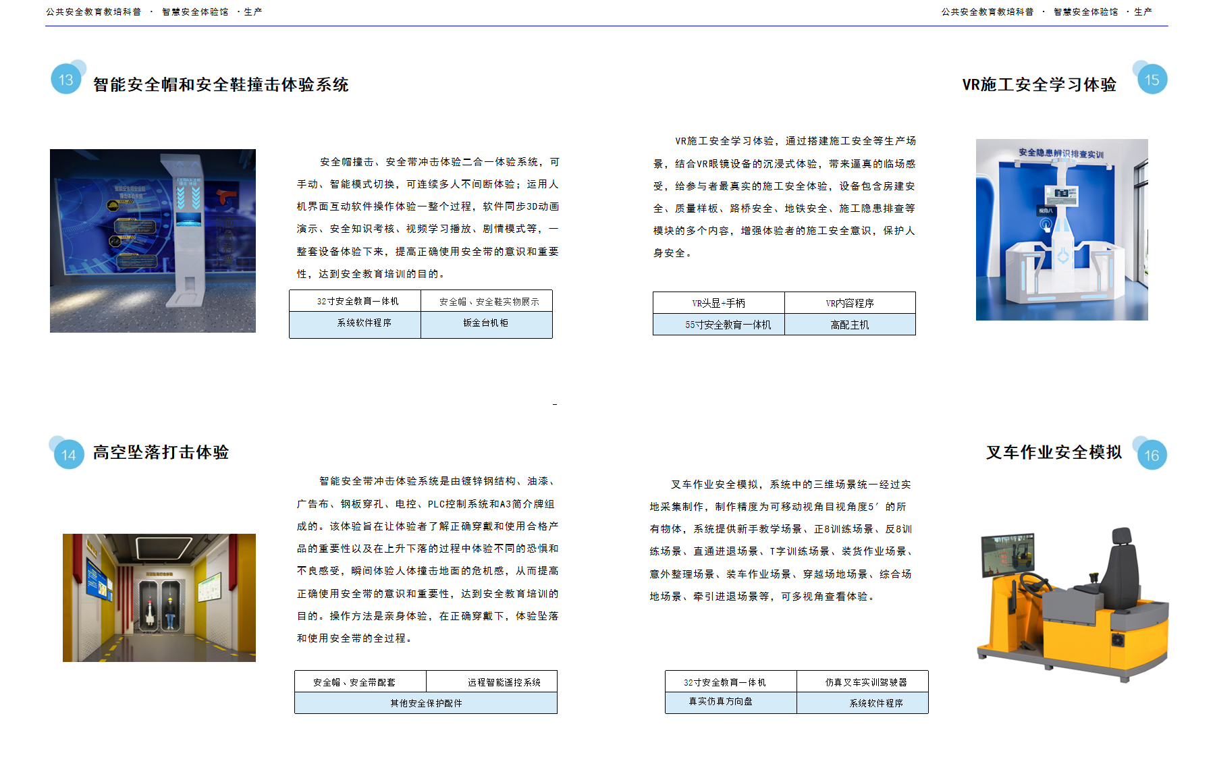Click the 真实仿真方向盘 table cell
Viewport: 1215px width, 774px height.
[721, 702]
